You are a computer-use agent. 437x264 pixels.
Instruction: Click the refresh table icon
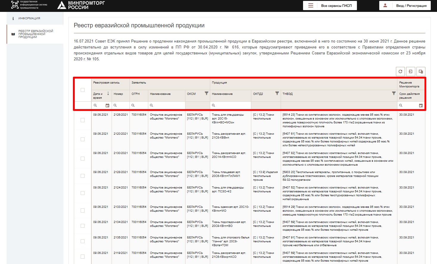tap(400, 71)
